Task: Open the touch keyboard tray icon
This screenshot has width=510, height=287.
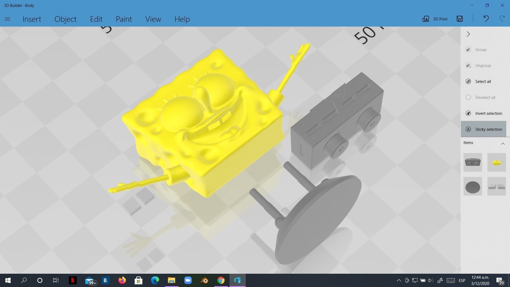Action: [x=450, y=280]
